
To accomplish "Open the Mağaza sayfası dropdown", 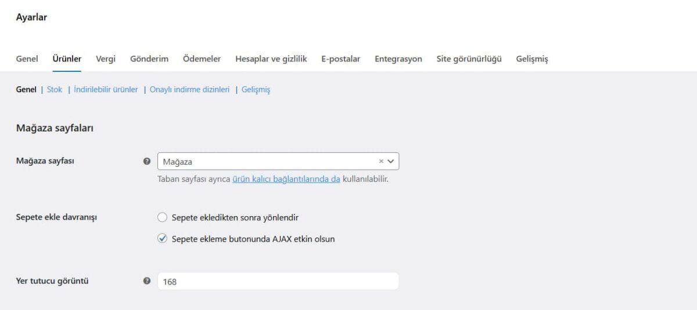I will pos(267,162).
